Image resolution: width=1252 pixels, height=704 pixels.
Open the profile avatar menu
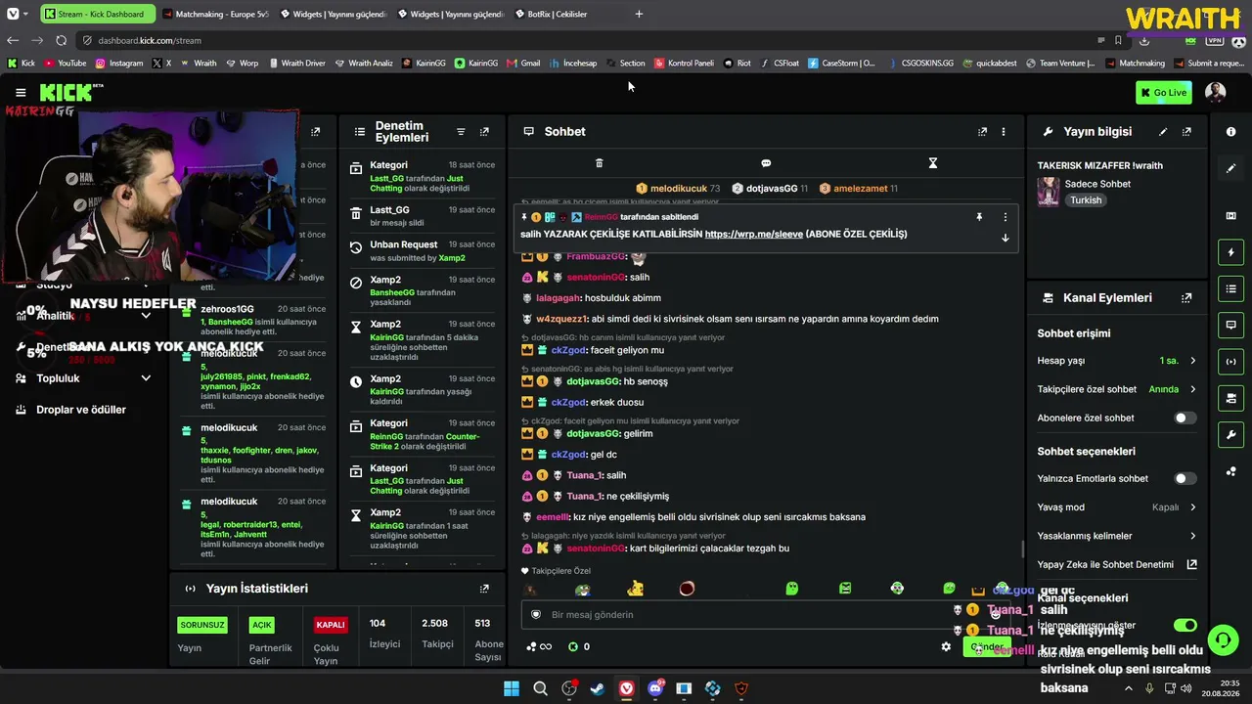(1215, 92)
